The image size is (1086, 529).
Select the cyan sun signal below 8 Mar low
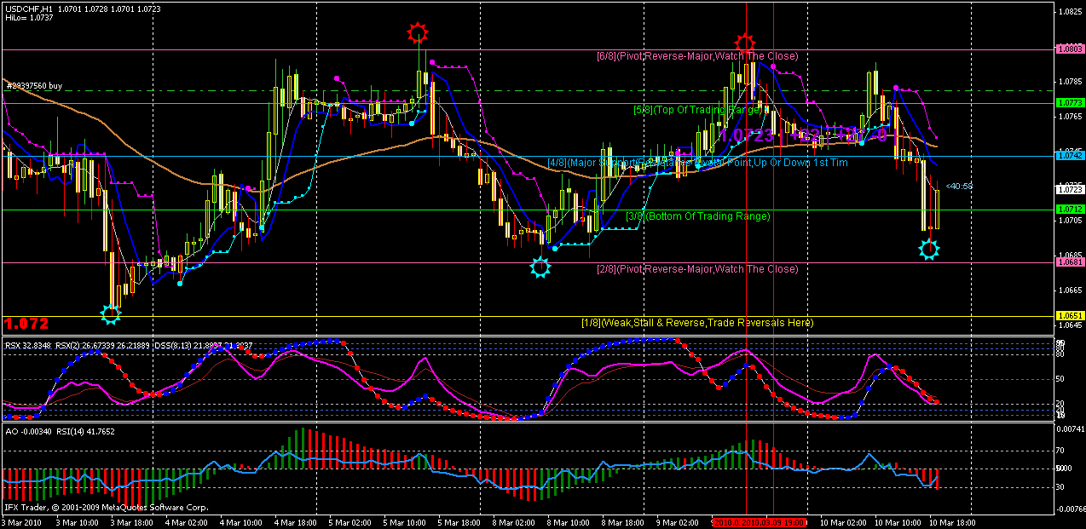pyautogui.click(x=540, y=268)
